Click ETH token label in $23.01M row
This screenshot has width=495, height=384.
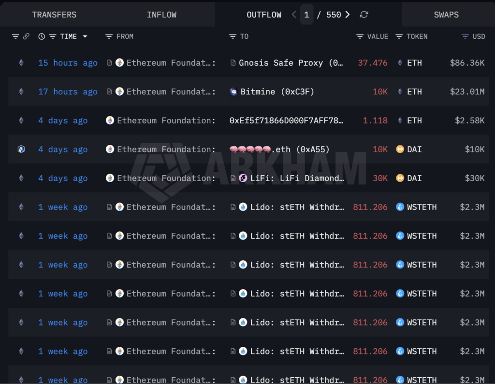pos(414,92)
